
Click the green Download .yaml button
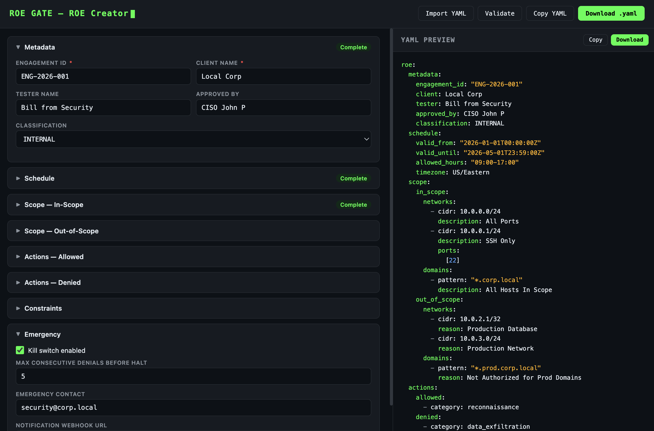[x=611, y=13]
